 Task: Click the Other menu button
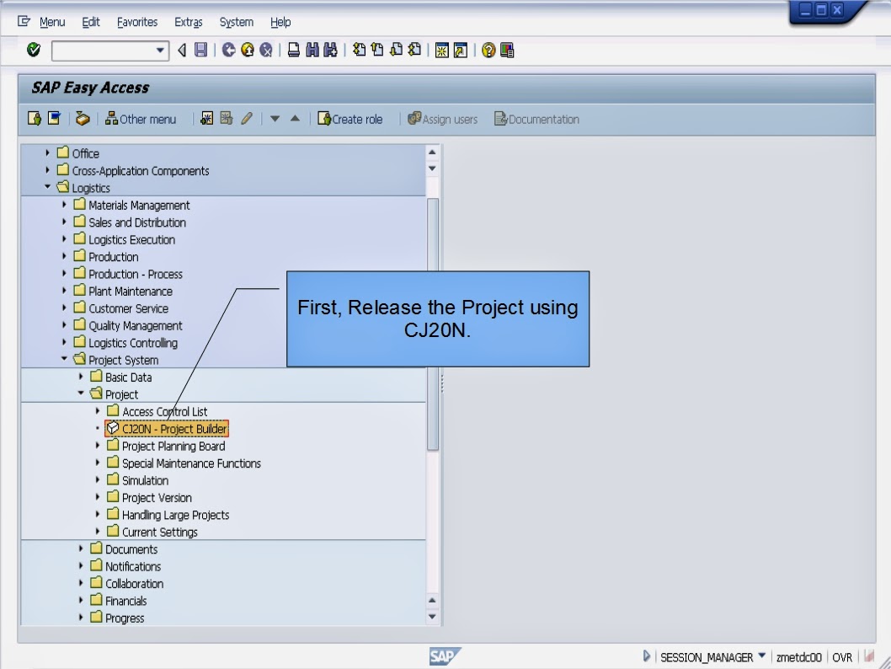click(141, 119)
